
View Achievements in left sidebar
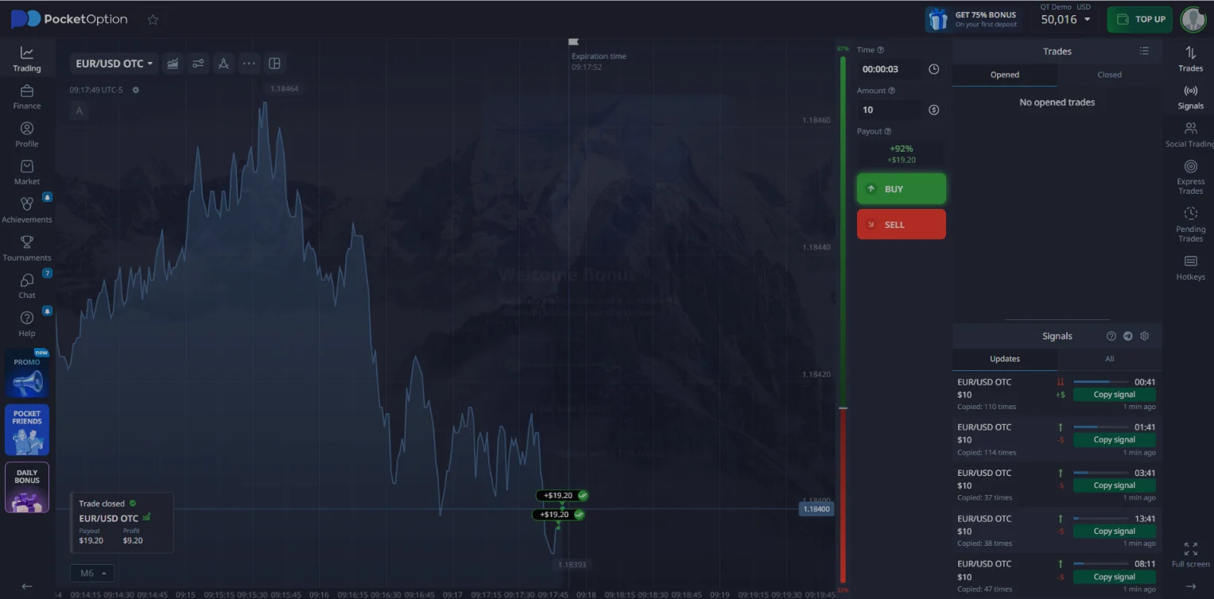tap(27, 211)
